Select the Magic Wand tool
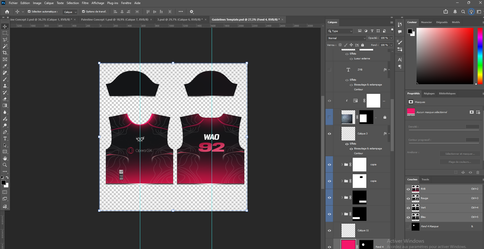The width and height of the screenshot is (484, 249). tap(5, 46)
